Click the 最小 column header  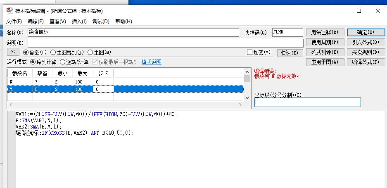coord(63,73)
